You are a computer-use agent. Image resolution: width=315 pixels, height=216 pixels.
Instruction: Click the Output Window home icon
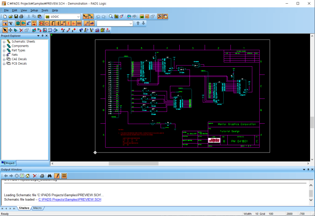pyautogui.click(x=28, y=176)
